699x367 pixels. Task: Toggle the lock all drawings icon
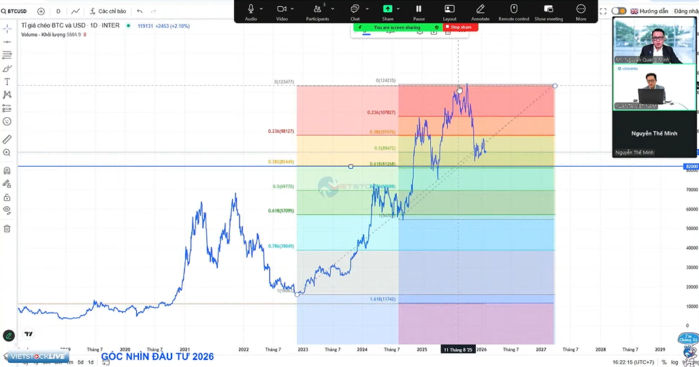tap(7, 197)
